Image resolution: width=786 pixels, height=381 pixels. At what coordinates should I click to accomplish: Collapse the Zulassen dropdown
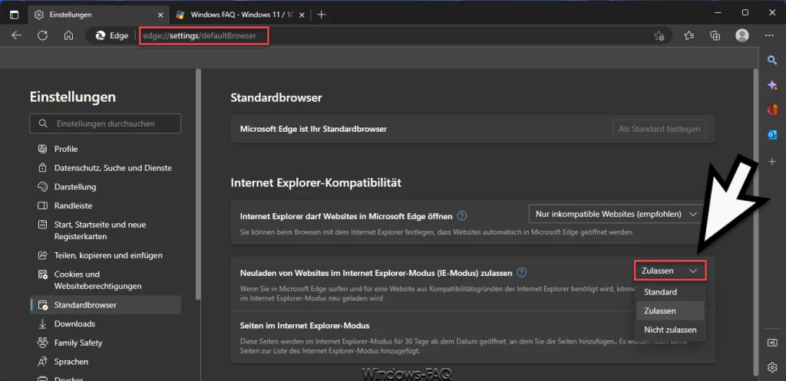(670, 271)
